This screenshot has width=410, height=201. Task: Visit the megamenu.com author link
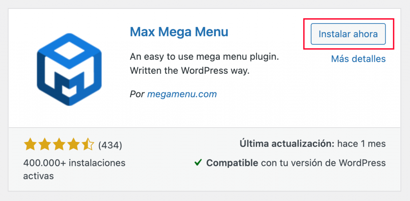[x=182, y=95]
